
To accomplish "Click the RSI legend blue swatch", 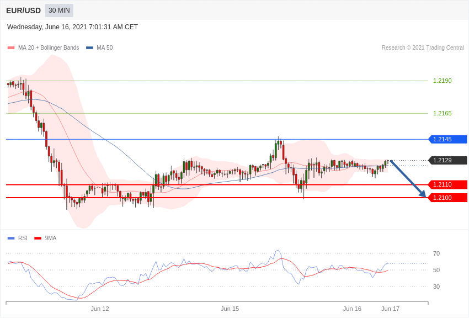I will (11, 238).
